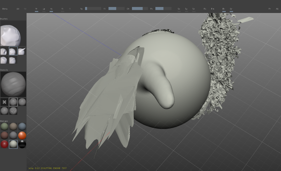Click the Brushes panel heading
This screenshot has width=281, height=171.
4,19
